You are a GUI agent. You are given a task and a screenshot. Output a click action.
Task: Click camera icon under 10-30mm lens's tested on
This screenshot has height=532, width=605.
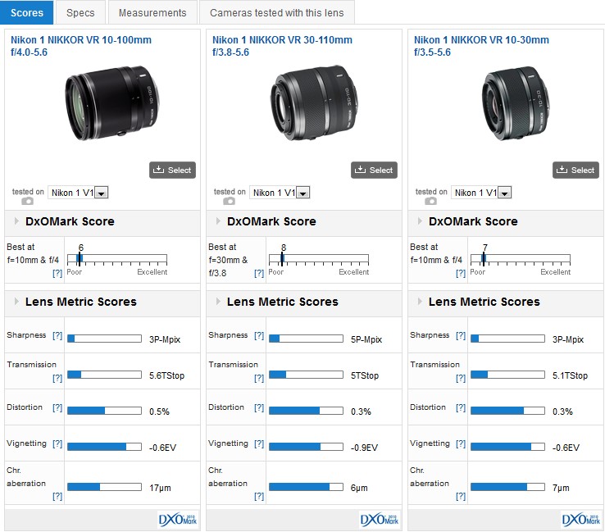(x=430, y=201)
